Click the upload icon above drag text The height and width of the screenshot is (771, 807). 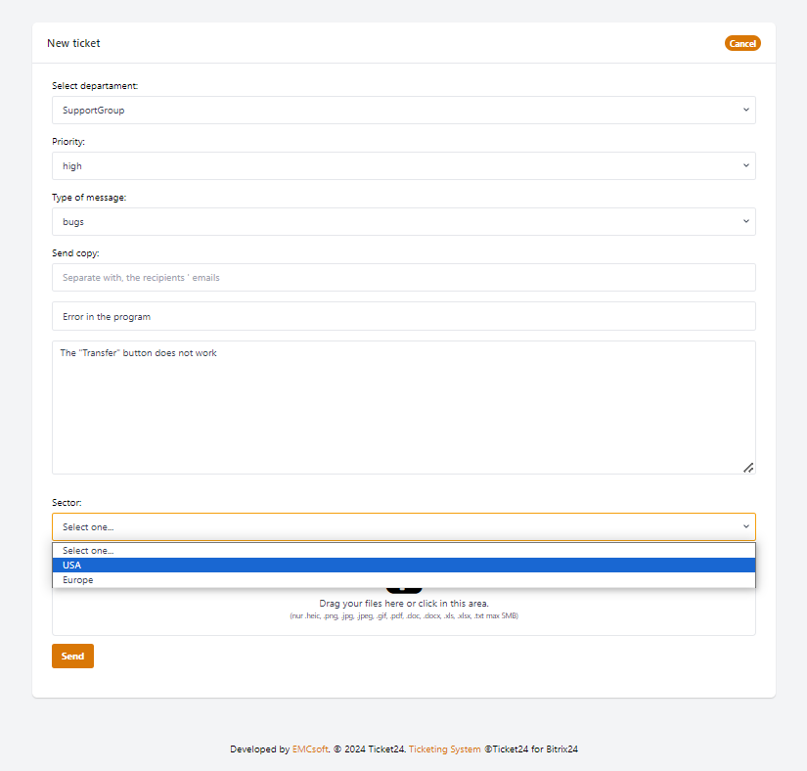pos(404,590)
